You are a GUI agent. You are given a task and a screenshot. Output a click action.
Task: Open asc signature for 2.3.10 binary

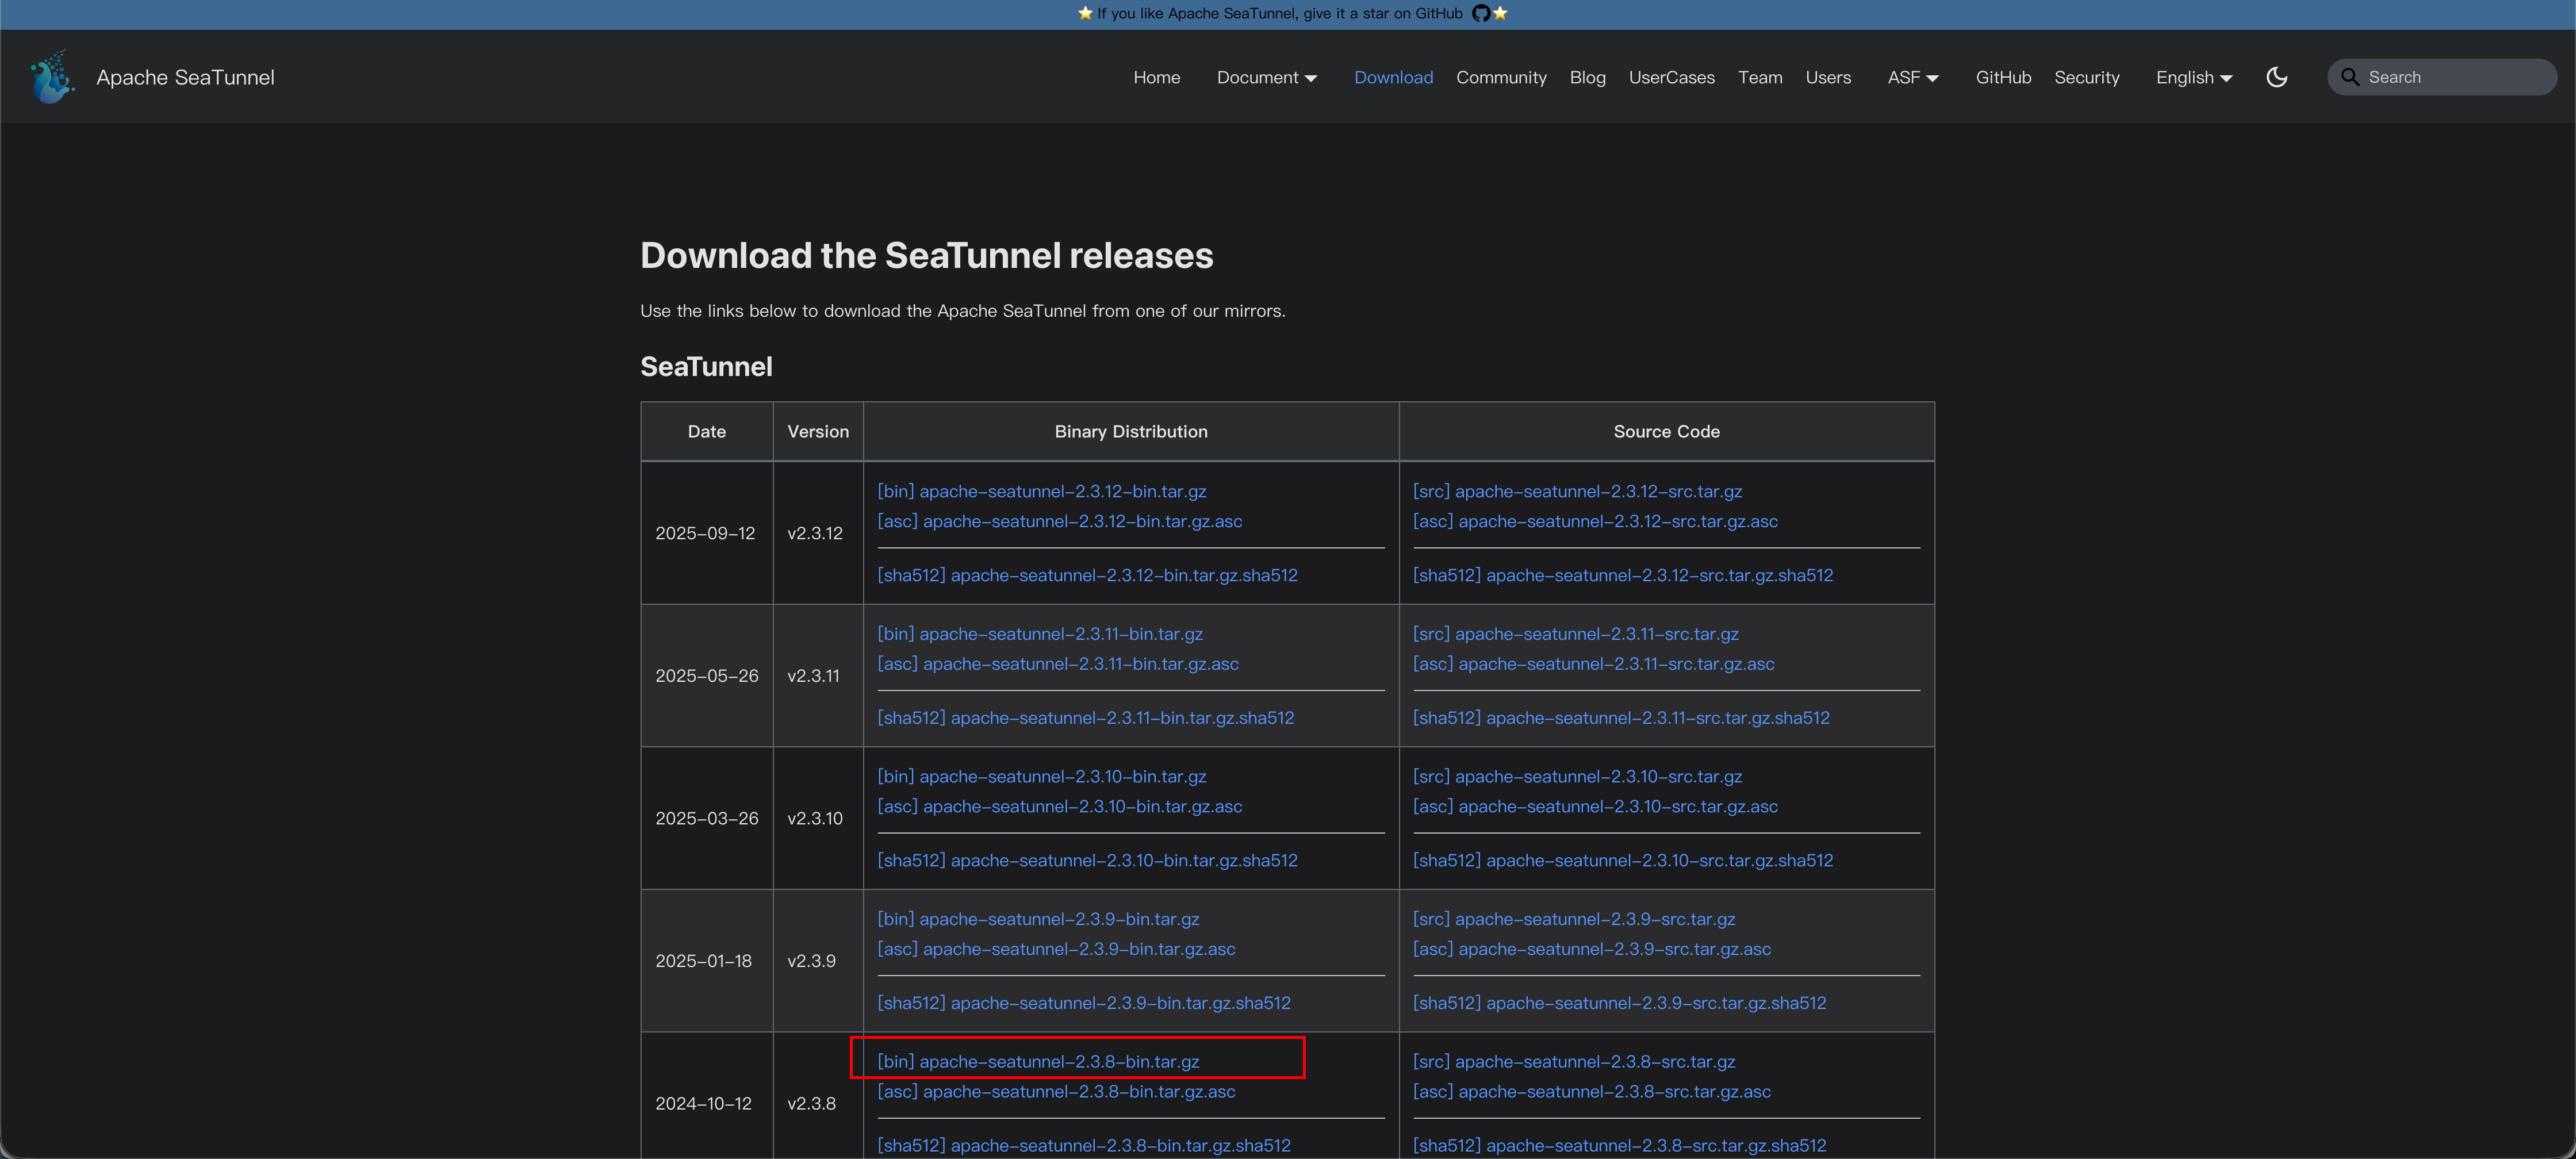(x=1059, y=806)
